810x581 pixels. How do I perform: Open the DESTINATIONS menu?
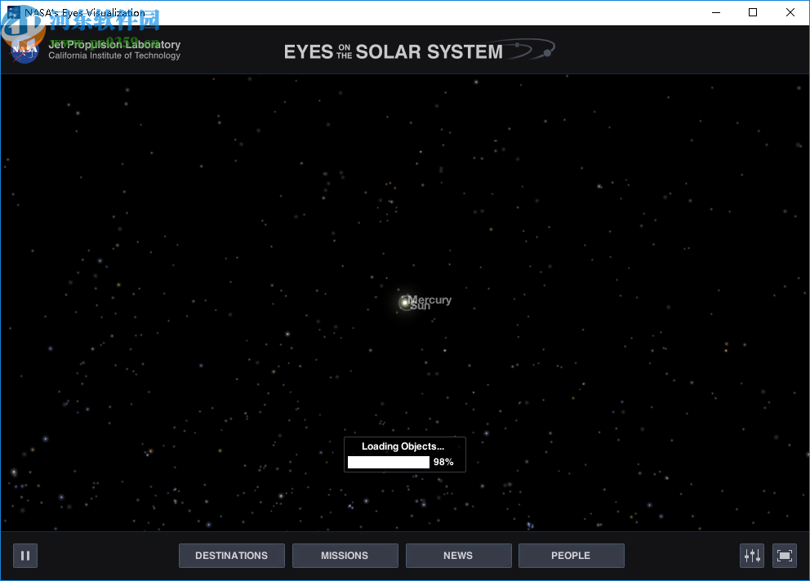pyautogui.click(x=231, y=555)
